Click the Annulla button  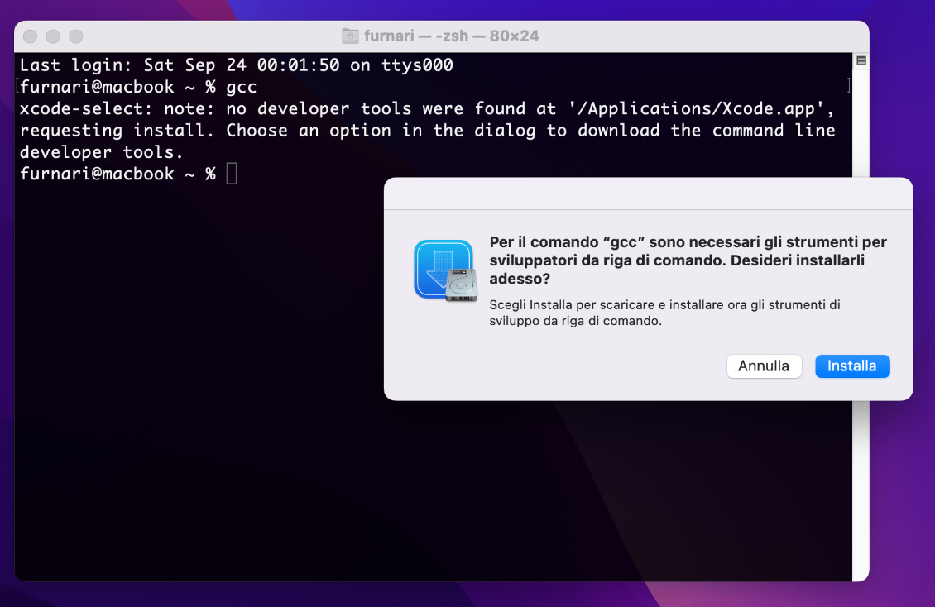pos(764,366)
